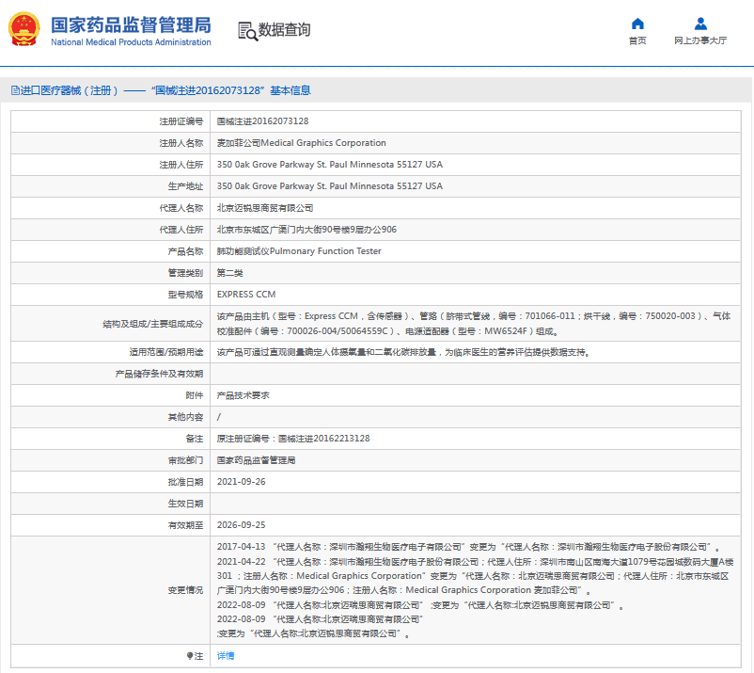This screenshot has height=673, width=754.
Task: Click the 数据查询 heading text
Action: point(284,30)
